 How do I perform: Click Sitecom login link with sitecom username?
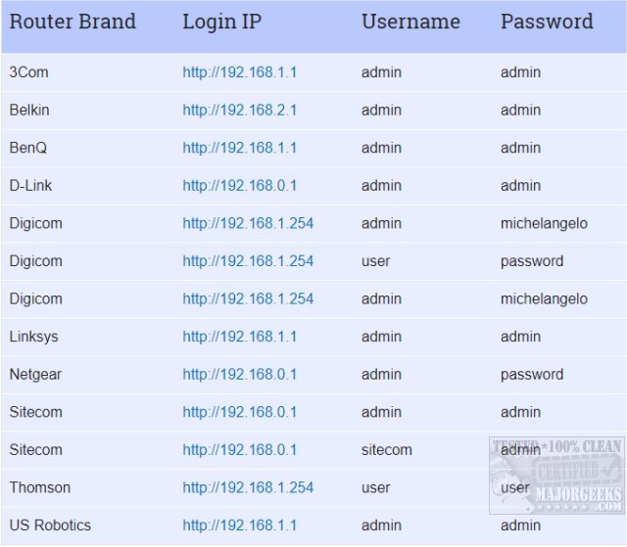(x=239, y=450)
